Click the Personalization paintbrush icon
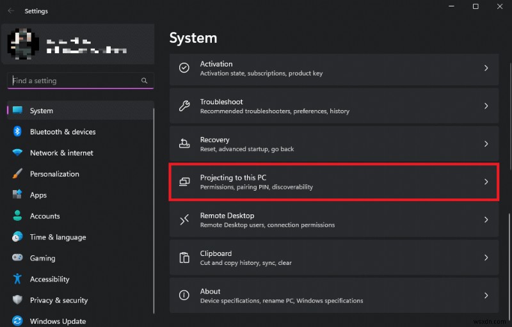The width and height of the screenshot is (512, 327). [17, 173]
